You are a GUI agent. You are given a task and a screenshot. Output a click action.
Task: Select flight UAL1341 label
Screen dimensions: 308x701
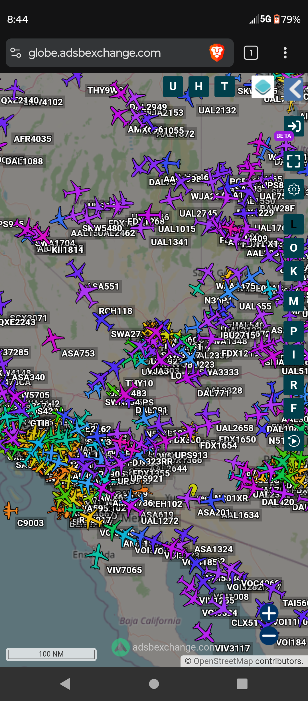click(169, 242)
